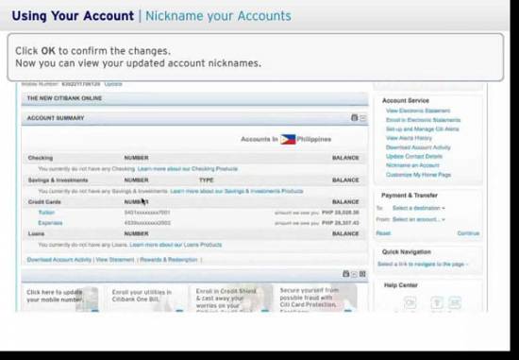Click Continue in Payment & Transfer
This screenshot has height=360, width=519.
(x=468, y=233)
